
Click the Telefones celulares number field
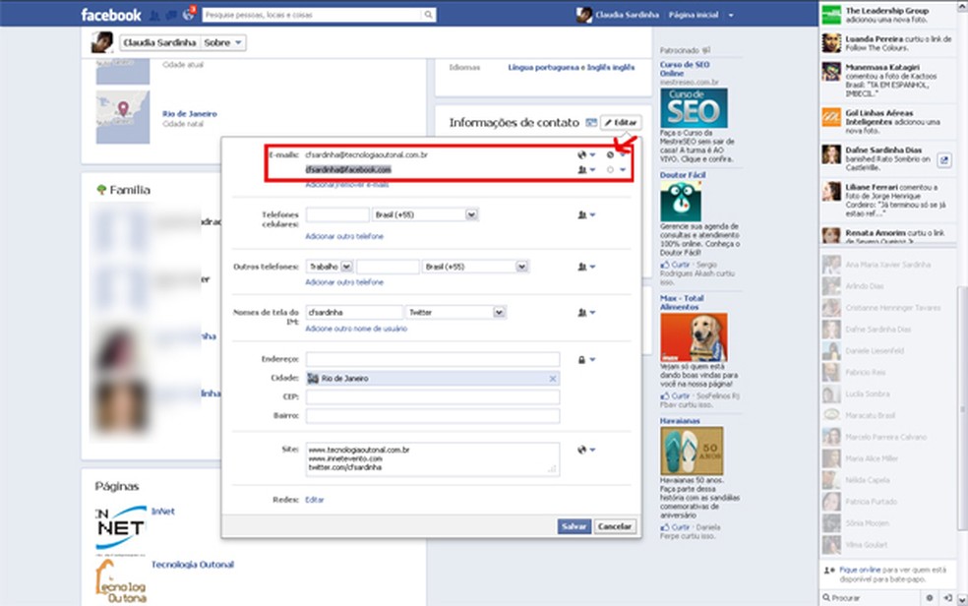pos(337,214)
